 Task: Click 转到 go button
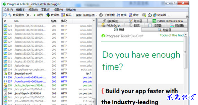pos(38,15)
